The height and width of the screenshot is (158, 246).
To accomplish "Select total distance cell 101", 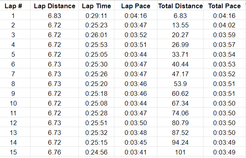I will pyautogui.click(x=180, y=152).
